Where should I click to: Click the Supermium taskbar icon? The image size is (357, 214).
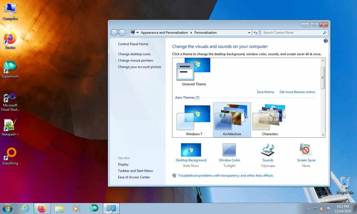(94, 208)
